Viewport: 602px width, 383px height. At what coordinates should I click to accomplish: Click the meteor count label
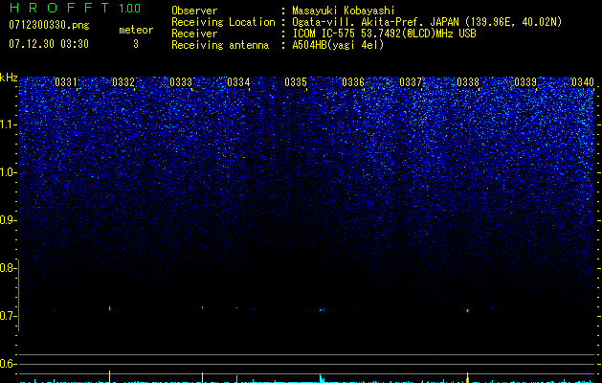(136, 30)
